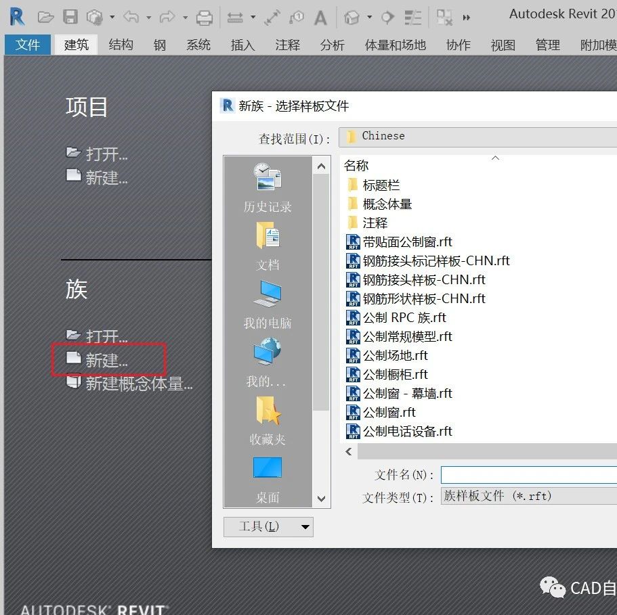Click the file list scroll-left arrow
Image resolution: width=617 pixels, height=615 pixels.
tap(349, 451)
